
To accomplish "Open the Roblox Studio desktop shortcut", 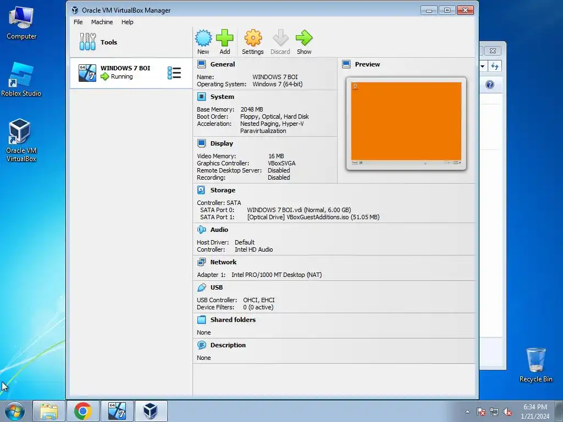I will 21,80.
